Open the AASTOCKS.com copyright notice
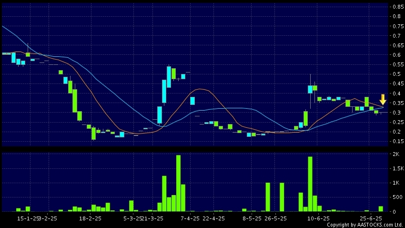Viewport: 405px width, 228px height. (x=365, y=225)
